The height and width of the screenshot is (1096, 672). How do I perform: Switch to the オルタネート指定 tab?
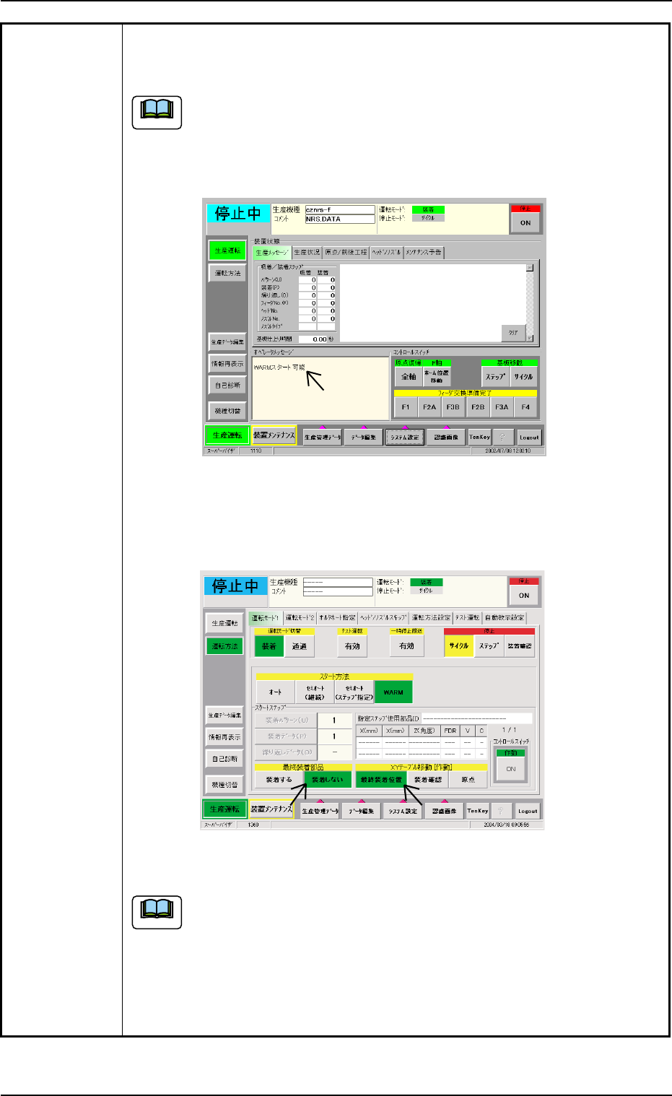338,618
